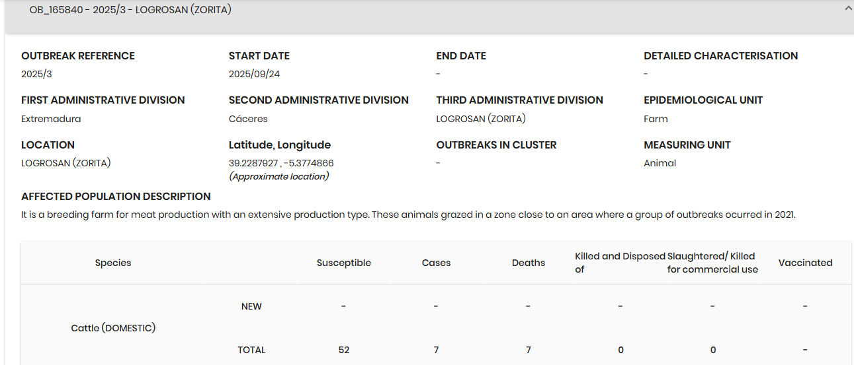Screen dimensions: 854x365
Task: Select the Cases column header
Action: coord(436,263)
